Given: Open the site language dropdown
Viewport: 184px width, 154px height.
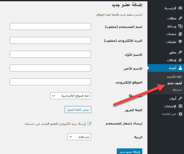Looking at the screenshot, I should point(71,96).
